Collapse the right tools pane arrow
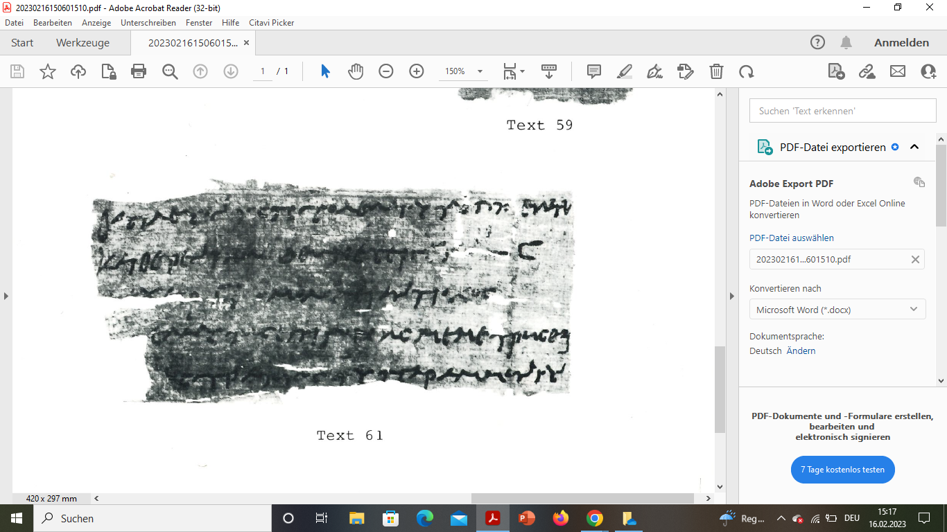This screenshot has width=947, height=532. click(x=731, y=296)
